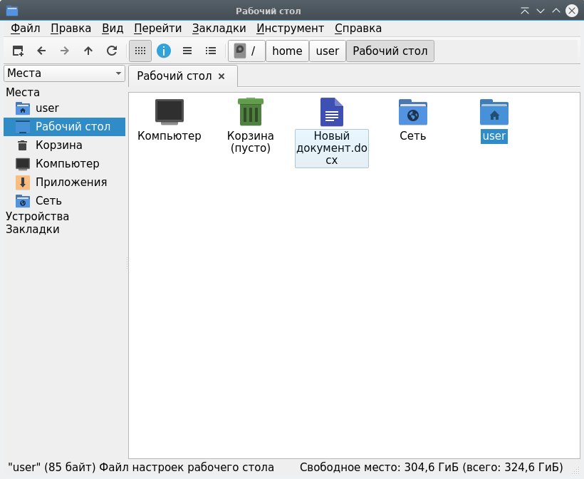The image size is (584, 479).
Task: Enable detailed list view mode
Action: coord(211,51)
